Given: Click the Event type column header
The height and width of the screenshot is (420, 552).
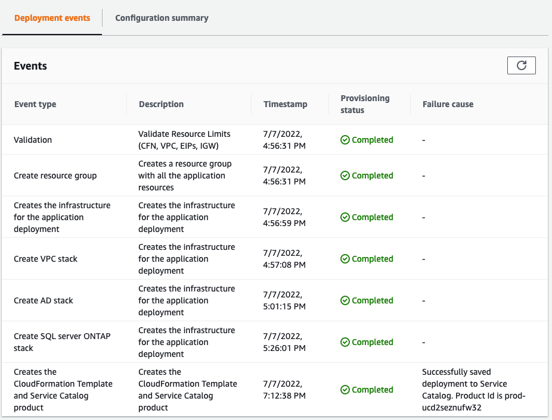Looking at the screenshot, I should [x=35, y=104].
